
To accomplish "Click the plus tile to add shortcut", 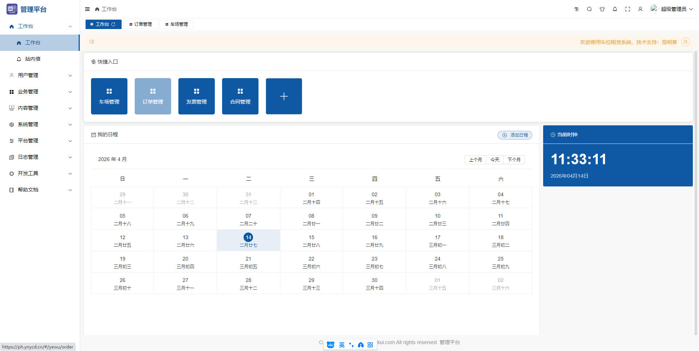I will pos(284,96).
